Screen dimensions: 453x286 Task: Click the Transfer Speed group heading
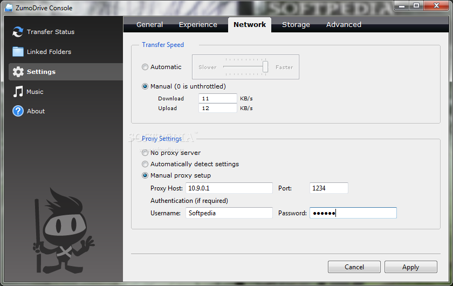pos(163,45)
